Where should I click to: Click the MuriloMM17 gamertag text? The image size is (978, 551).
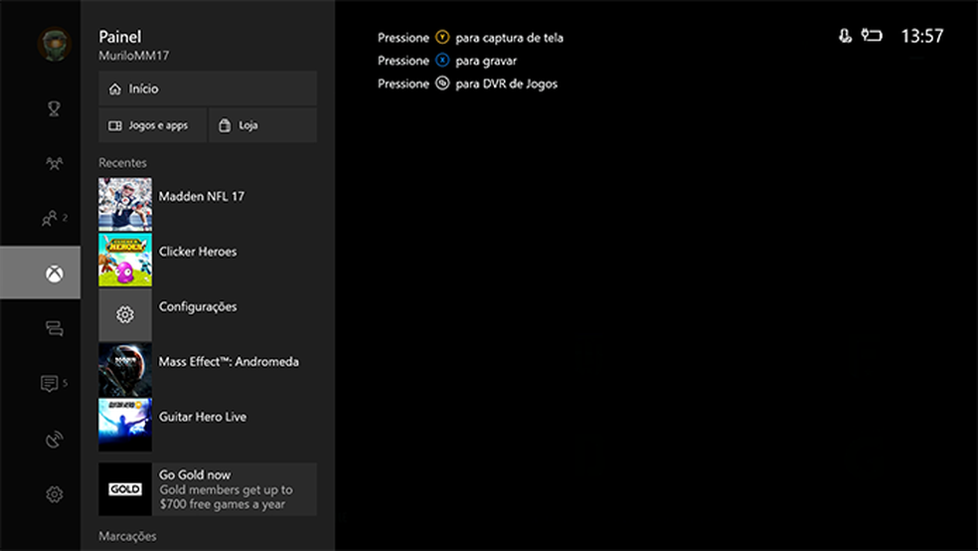(x=133, y=56)
